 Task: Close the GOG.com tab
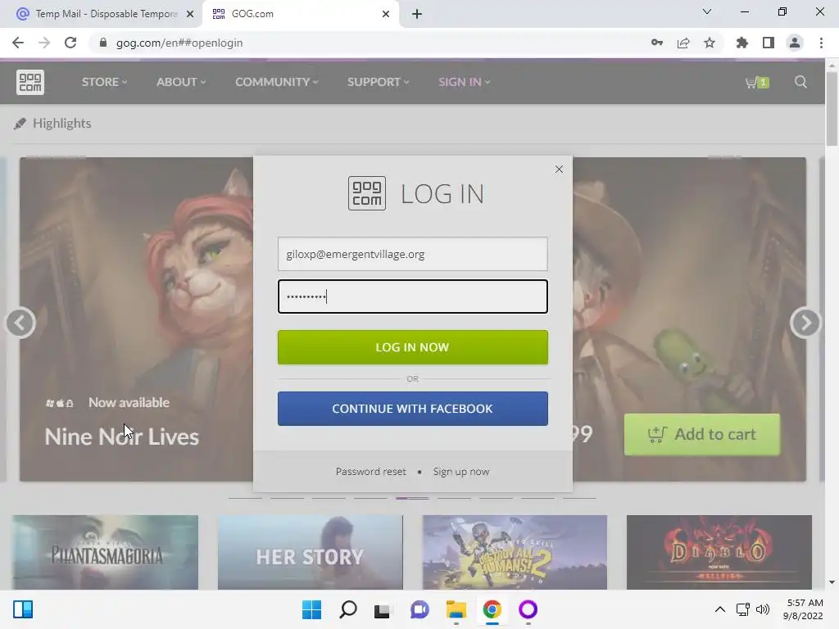coord(386,14)
